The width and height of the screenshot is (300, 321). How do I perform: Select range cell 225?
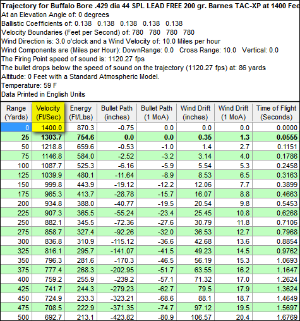point(16,213)
